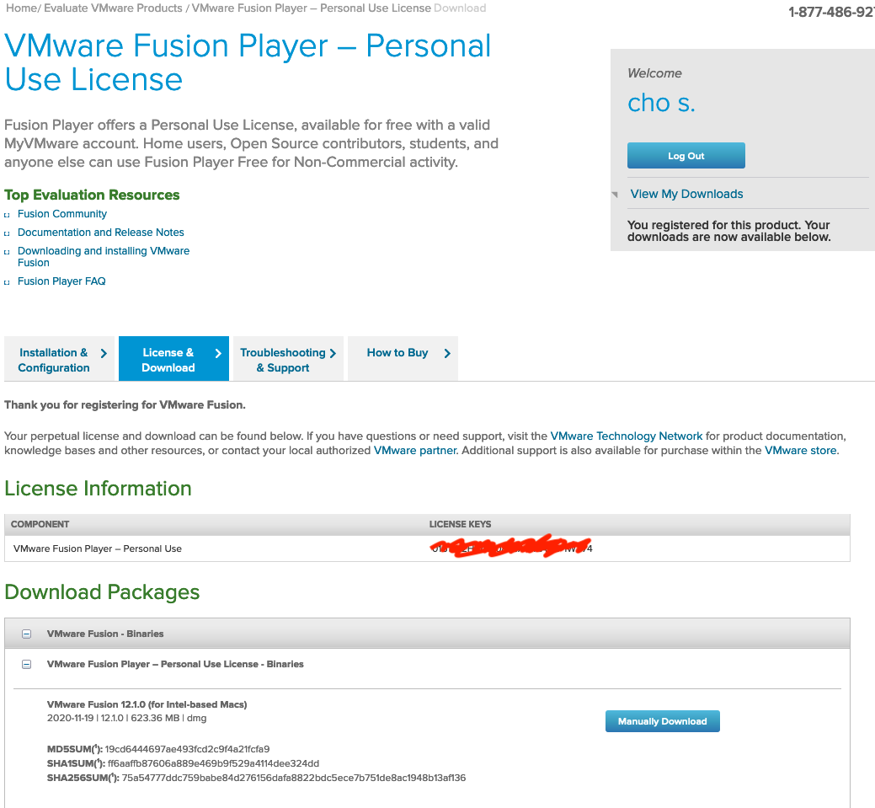875x808 pixels.
Task: Open the VMware partner link
Action: point(415,451)
